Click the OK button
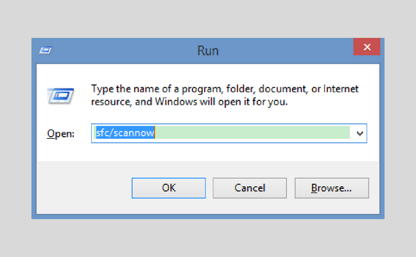 coord(169,188)
